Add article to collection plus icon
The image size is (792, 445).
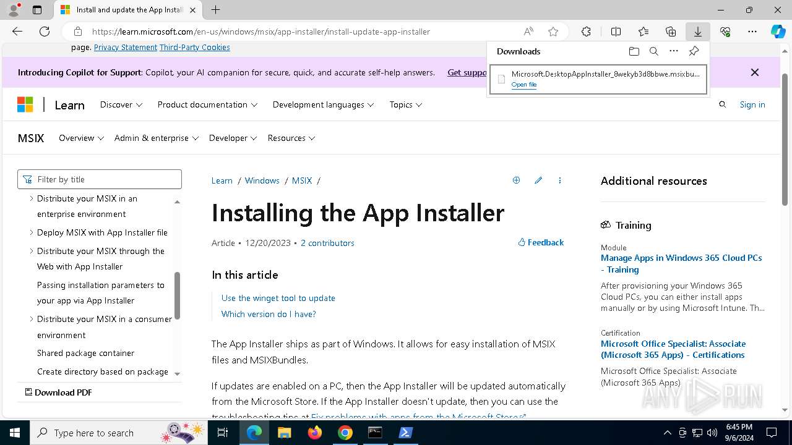click(516, 180)
